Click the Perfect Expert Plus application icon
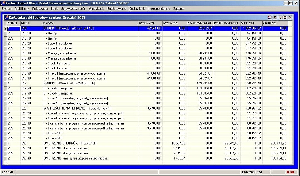 coord(3,3)
